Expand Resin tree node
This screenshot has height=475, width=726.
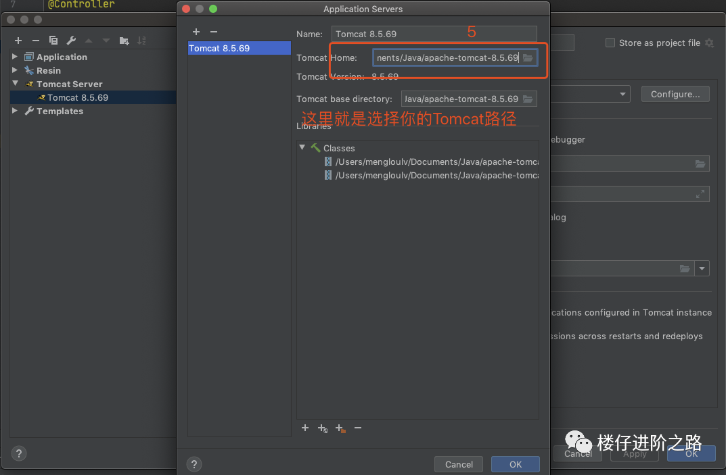tap(15, 70)
